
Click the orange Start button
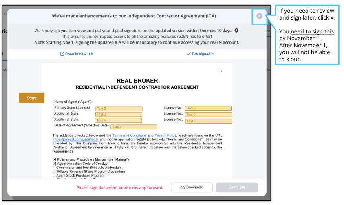click(x=32, y=98)
